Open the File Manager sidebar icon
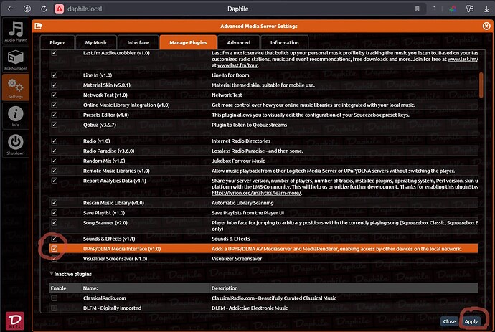495x332 pixels. point(15,59)
